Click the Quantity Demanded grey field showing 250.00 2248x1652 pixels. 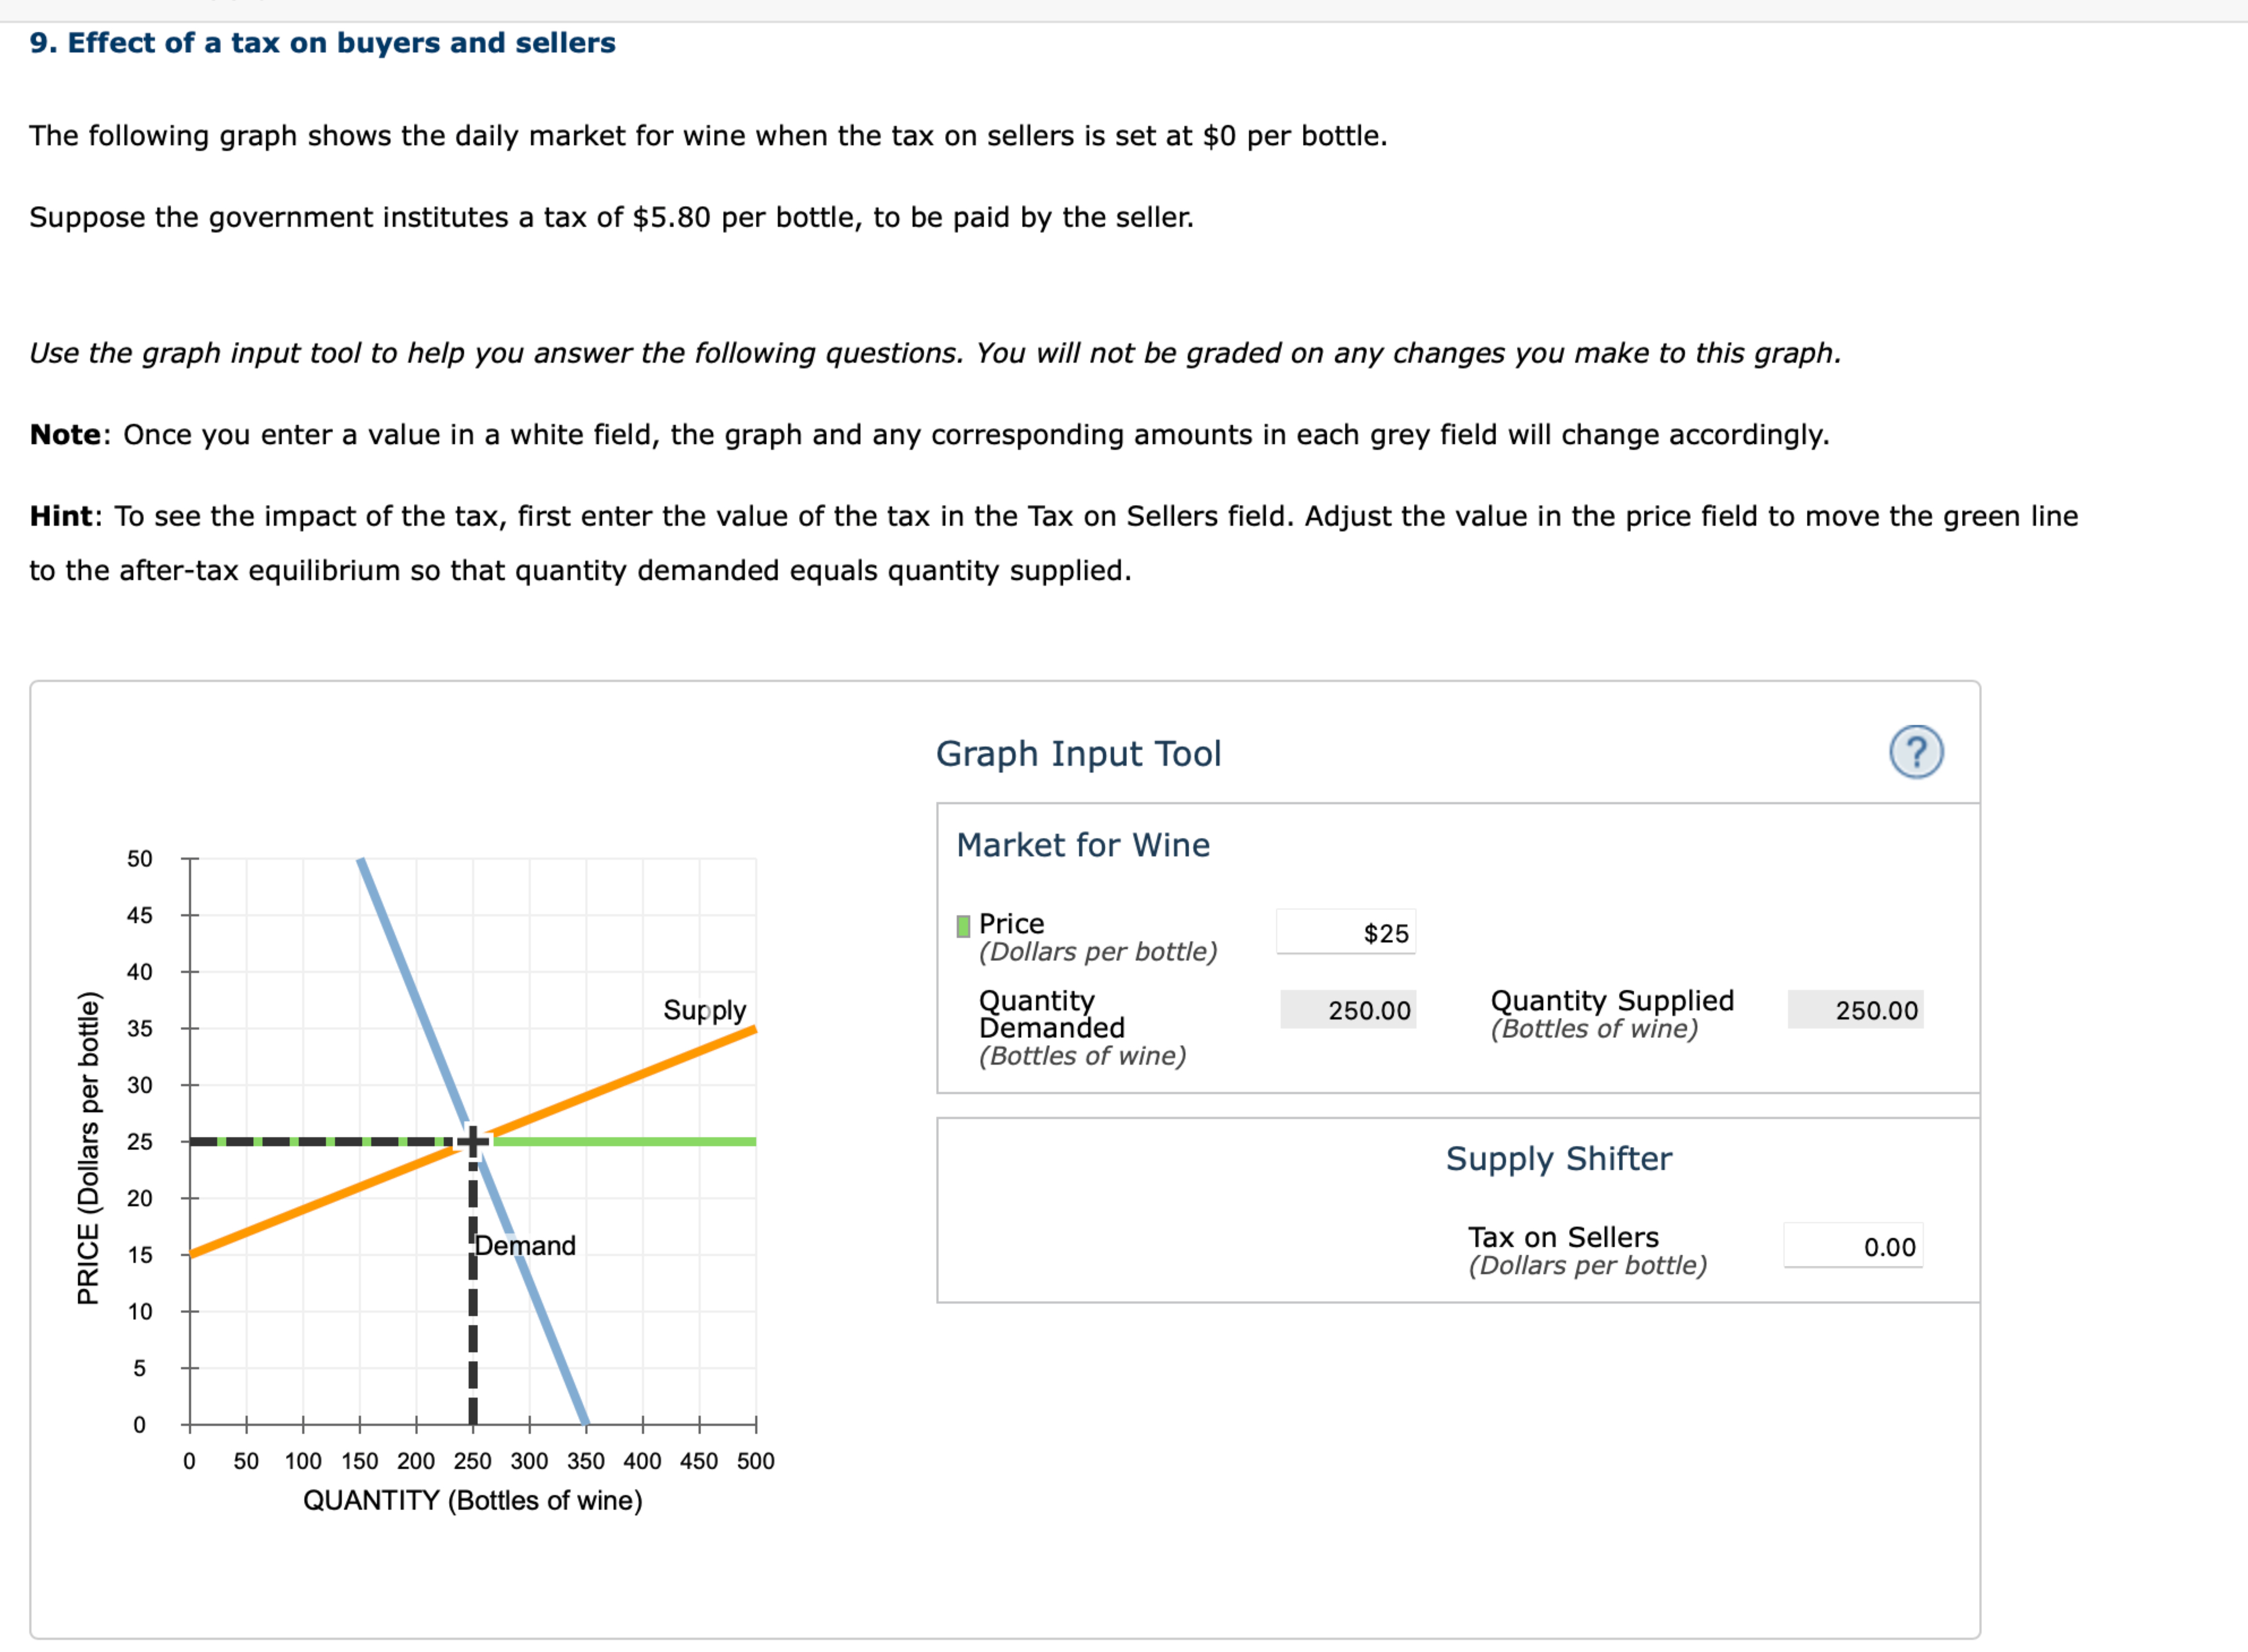tap(1347, 1010)
